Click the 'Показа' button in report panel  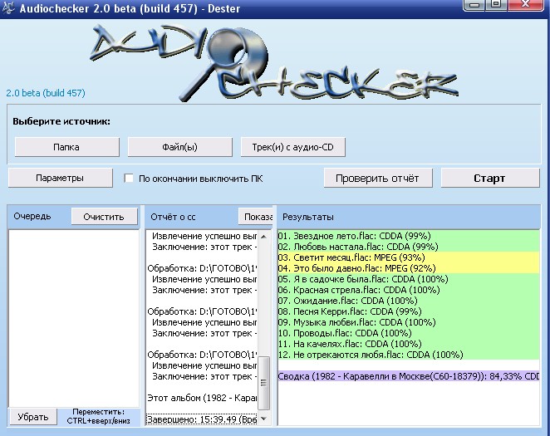click(x=257, y=217)
